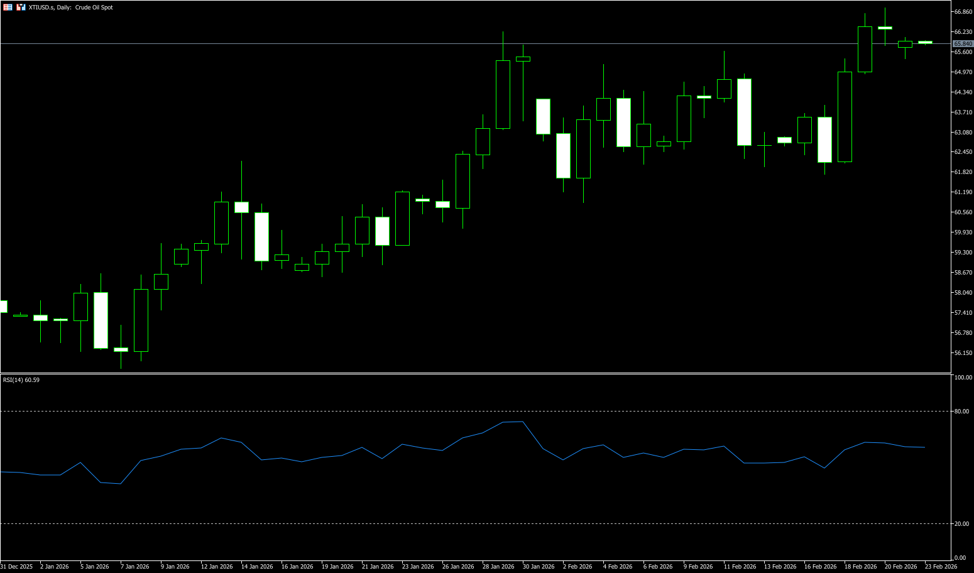The image size is (974, 573).
Task: Click the last candle at chart's right edge
Action: click(925, 42)
